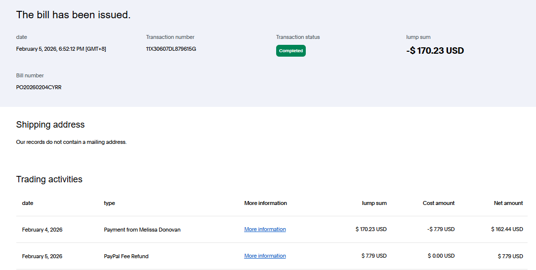Click the 'Net amount' column header
Viewport: 536px width, 270px height.
click(x=508, y=203)
